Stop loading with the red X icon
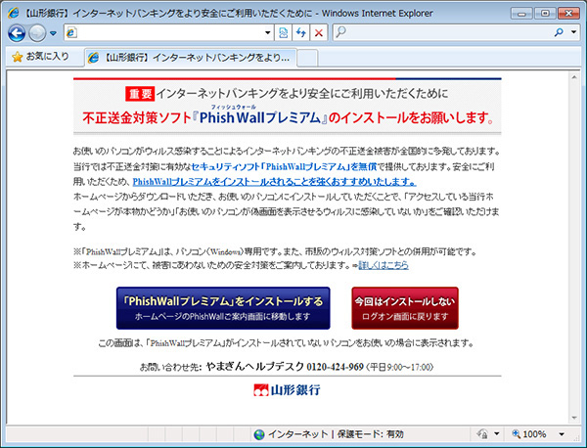 319,33
